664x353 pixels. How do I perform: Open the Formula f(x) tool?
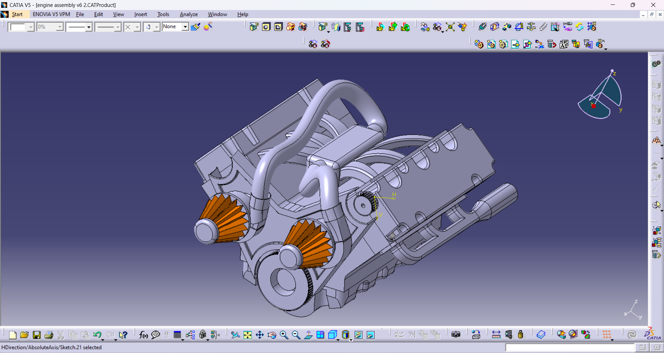click(x=143, y=335)
